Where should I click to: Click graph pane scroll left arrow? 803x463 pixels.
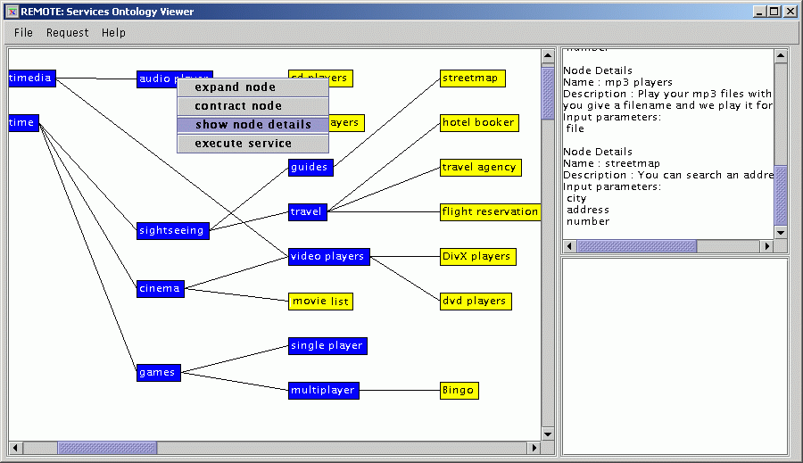15,448
